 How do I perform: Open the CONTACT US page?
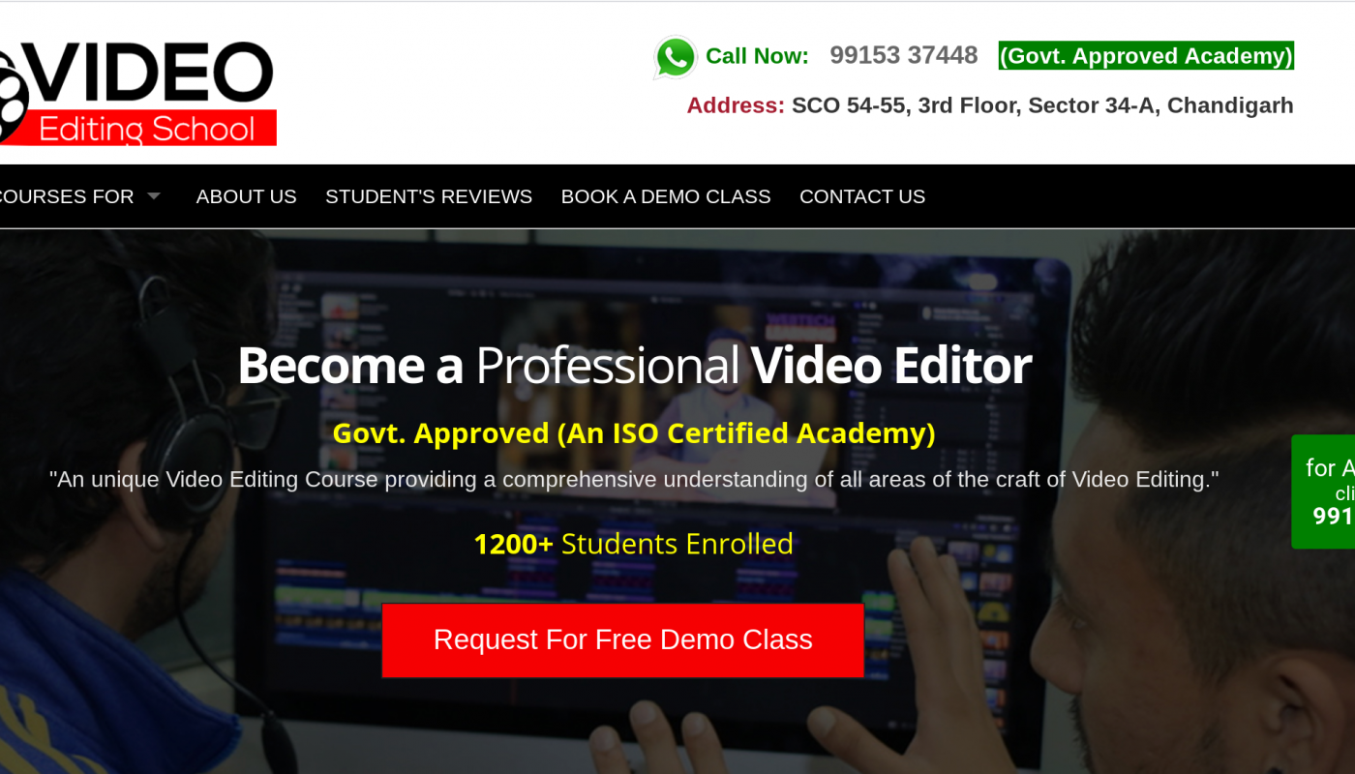coord(861,196)
